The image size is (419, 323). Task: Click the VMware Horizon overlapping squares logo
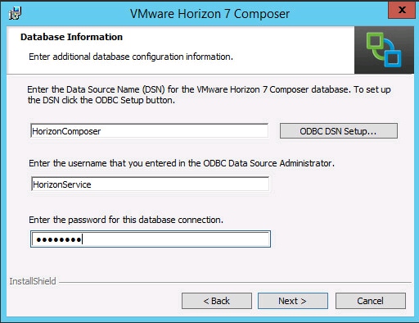pos(384,50)
